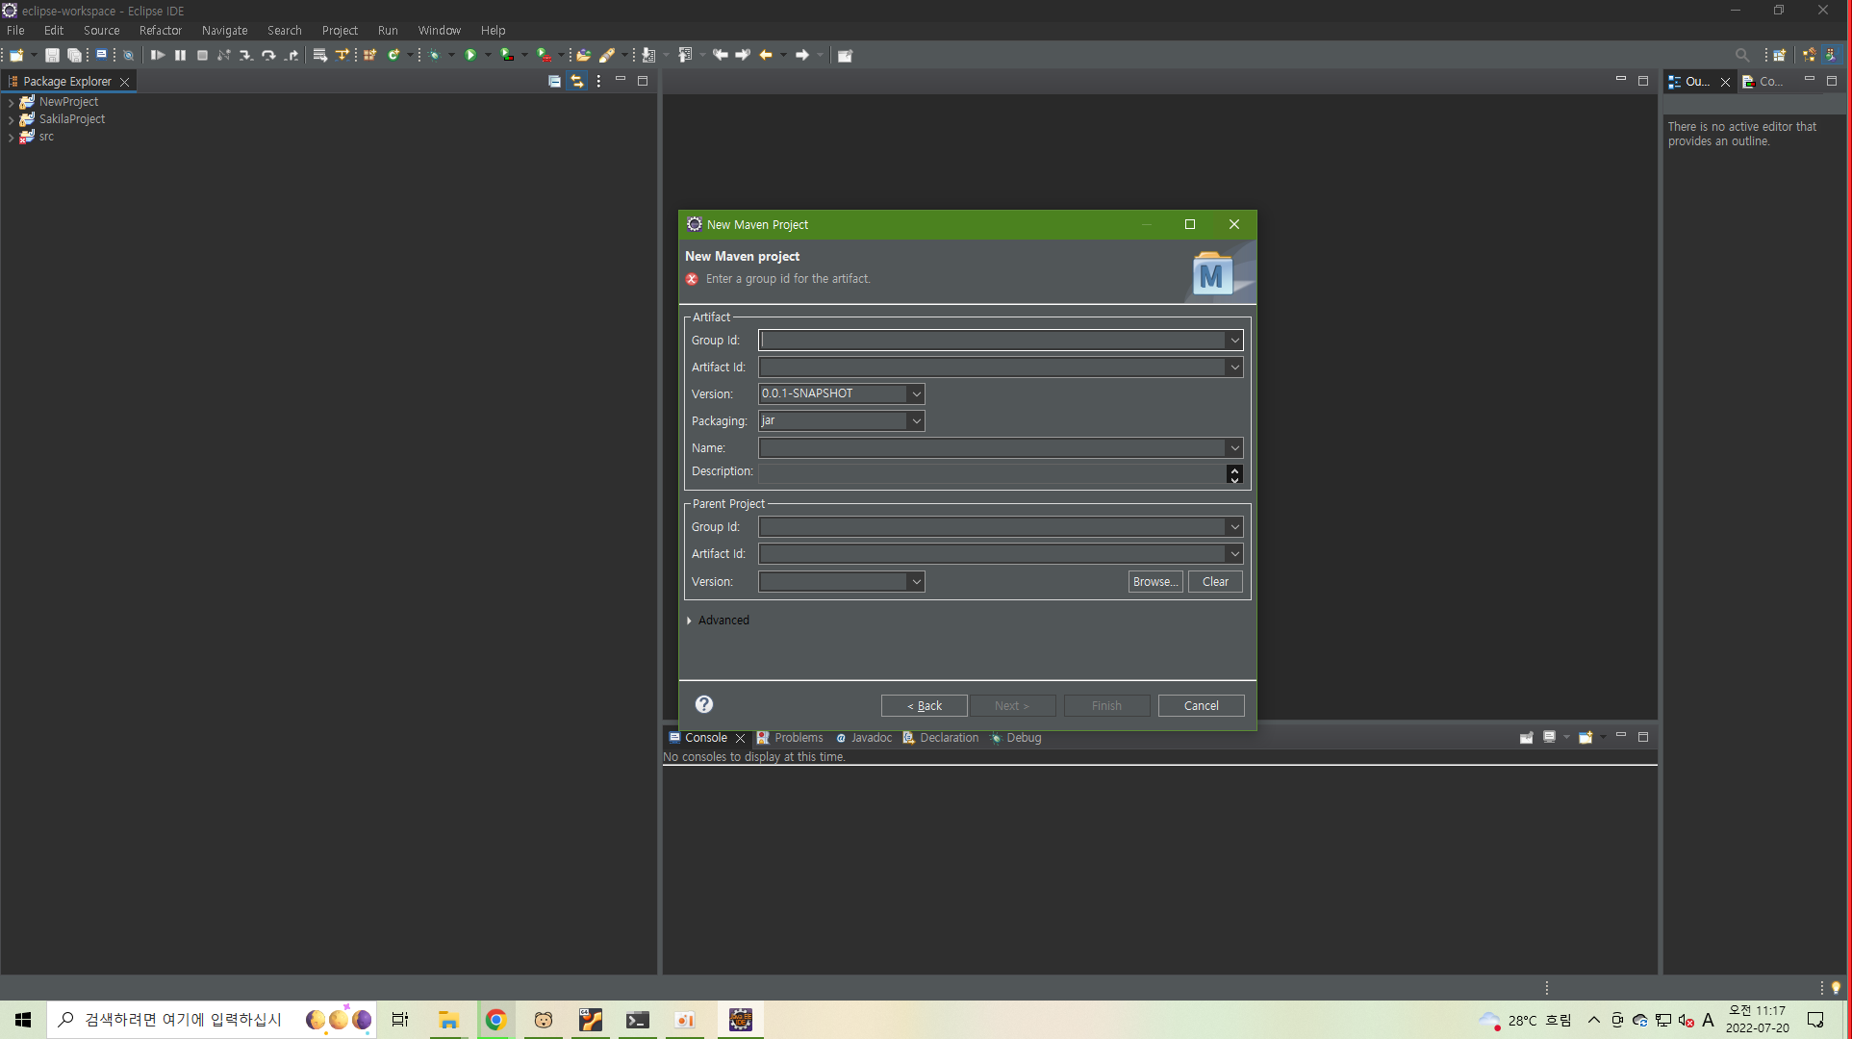Click the Browse... button for parent project

[x=1154, y=582]
